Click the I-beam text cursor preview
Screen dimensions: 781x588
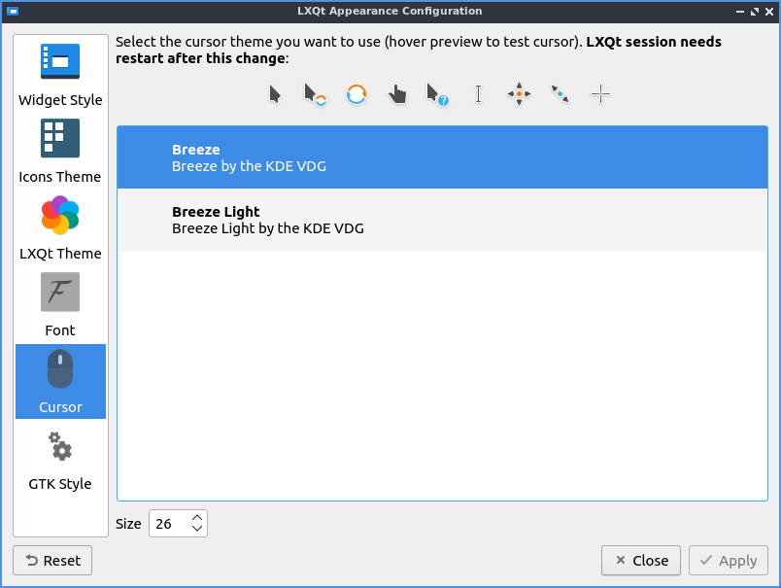(x=478, y=94)
